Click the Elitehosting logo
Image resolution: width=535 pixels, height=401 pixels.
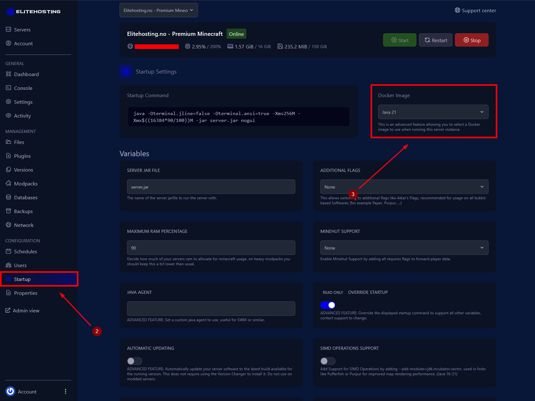coord(33,12)
